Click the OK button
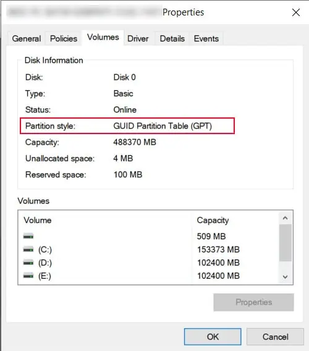309x351 pixels. 213,337
